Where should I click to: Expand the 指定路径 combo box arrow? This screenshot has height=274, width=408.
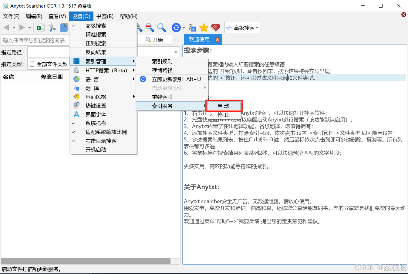(x=176, y=52)
